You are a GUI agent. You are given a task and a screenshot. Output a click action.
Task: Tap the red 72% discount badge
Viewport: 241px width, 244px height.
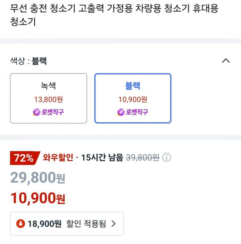(x=25, y=158)
